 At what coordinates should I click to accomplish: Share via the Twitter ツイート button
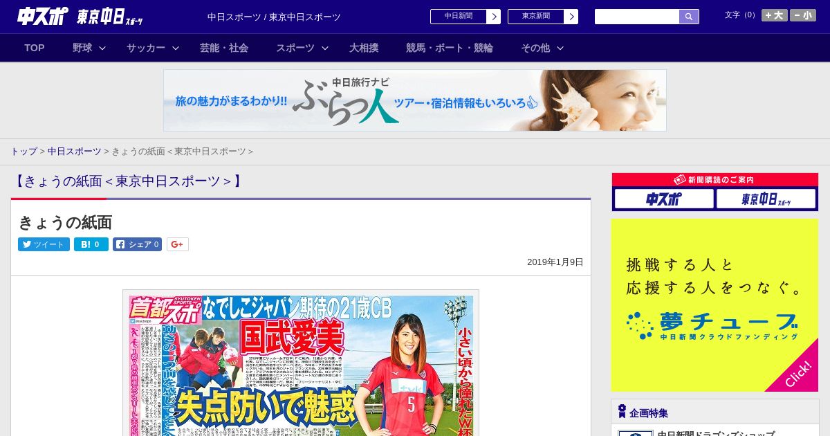coord(44,244)
